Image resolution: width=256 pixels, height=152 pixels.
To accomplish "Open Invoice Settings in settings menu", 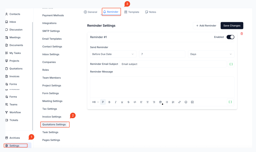I will click(52, 117).
